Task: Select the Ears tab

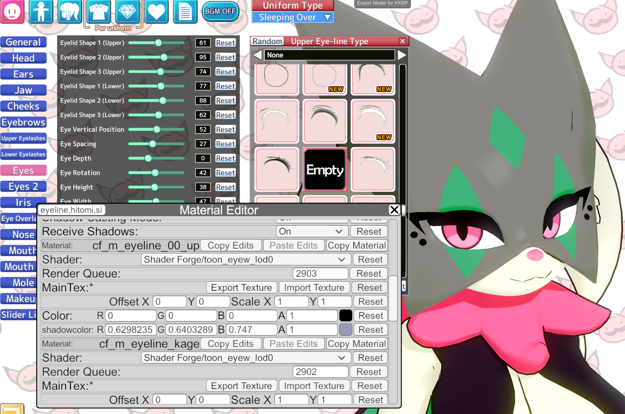Action: click(23, 74)
